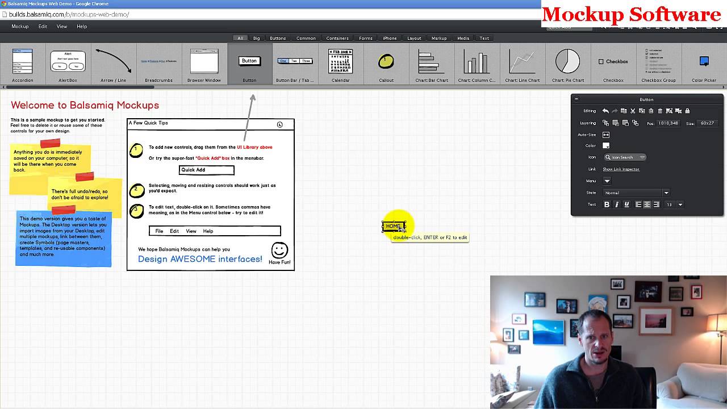Toggle Underline text formatting

(627, 204)
